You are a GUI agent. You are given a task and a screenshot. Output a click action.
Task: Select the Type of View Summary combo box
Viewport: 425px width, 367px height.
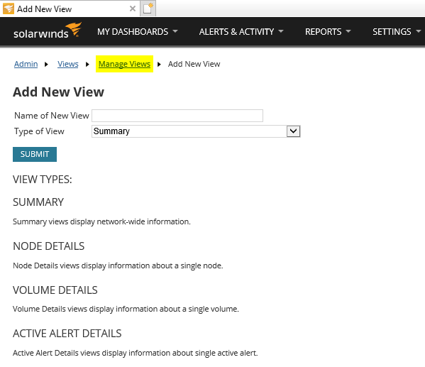[196, 131]
